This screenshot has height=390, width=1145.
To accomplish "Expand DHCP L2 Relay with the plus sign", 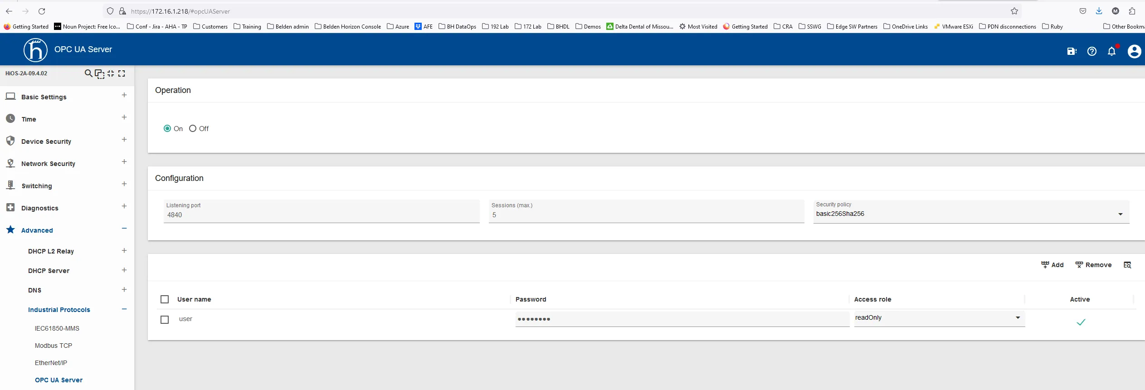I will click(124, 250).
